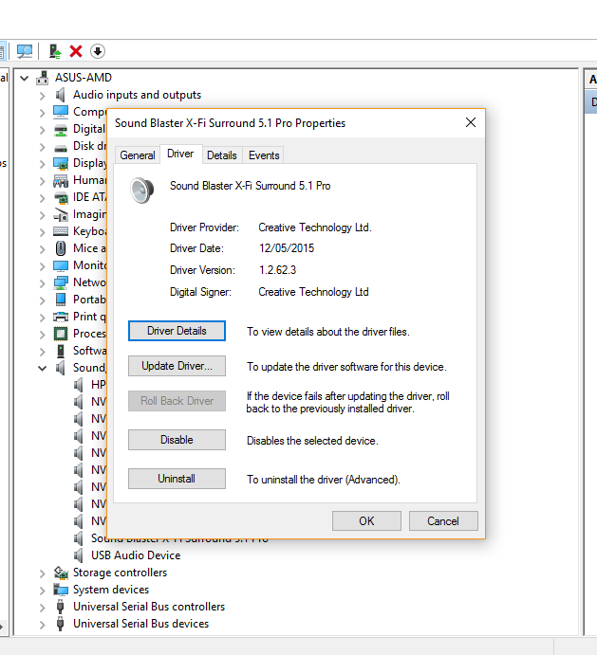597x655 pixels.
Task: Click the Driver Provider value Creative Technology Ltd.
Action: click(x=315, y=227)
